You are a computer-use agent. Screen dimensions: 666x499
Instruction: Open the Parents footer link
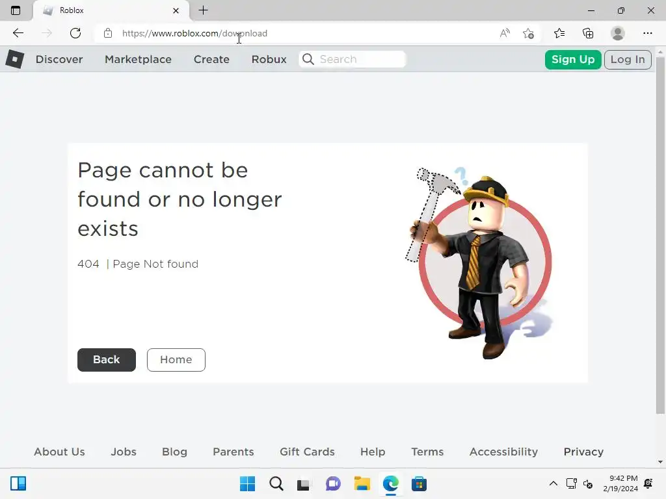click(233, 452)
